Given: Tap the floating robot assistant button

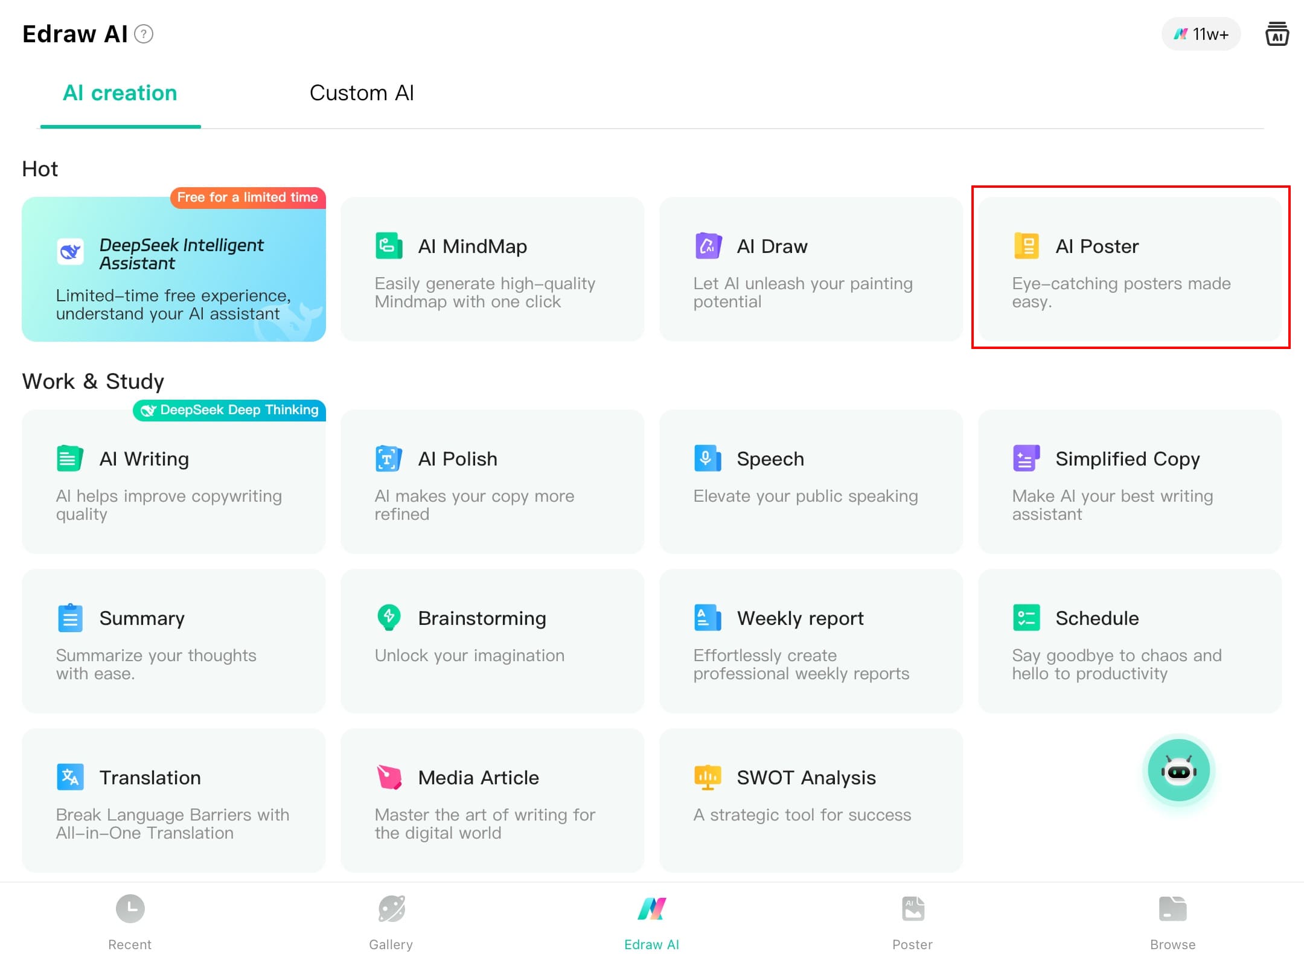Looking at the screenshot, I should point(1178,770).
